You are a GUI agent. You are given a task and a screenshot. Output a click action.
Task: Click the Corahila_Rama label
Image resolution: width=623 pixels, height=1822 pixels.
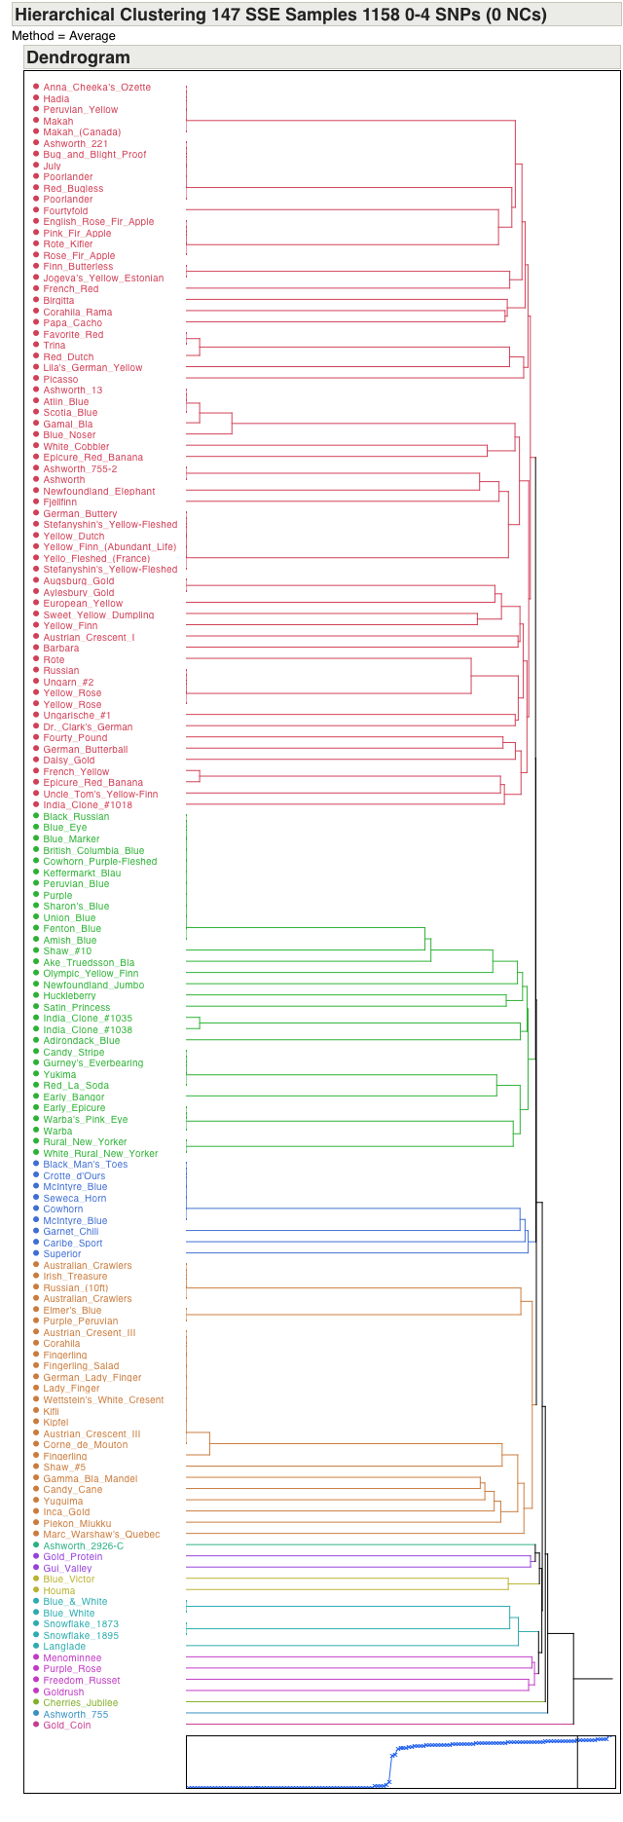tap(78, 313)
